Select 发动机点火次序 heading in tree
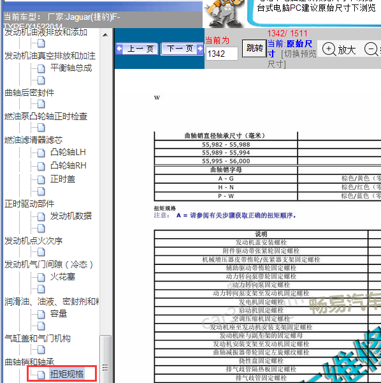The height and width of the screenshot is (383, 381). (33, 241)
